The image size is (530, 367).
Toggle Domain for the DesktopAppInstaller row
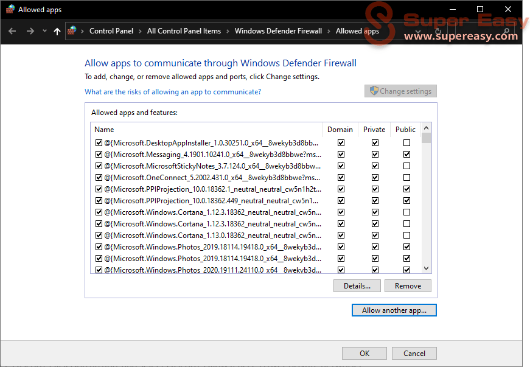coord(341,143)
